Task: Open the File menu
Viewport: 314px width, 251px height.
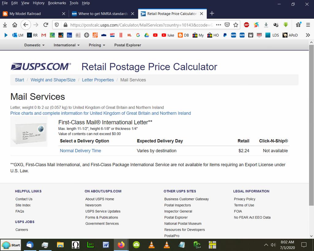Action: (5, 3)
